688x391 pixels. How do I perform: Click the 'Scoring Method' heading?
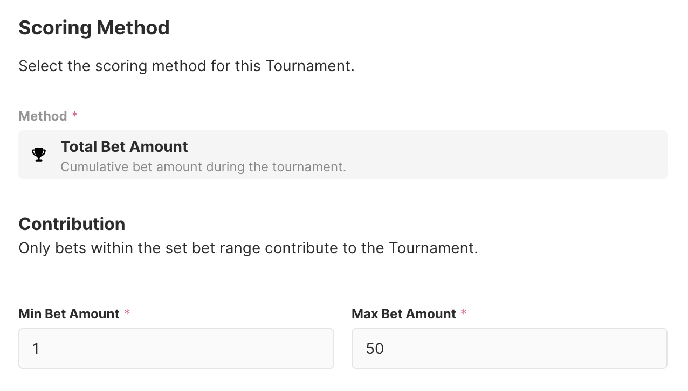(94, 28)
